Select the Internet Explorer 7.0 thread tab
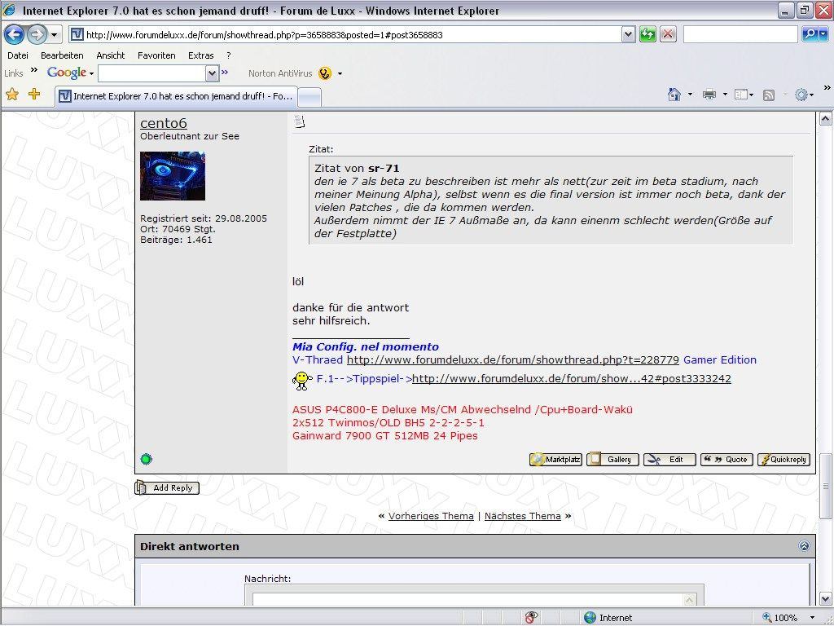The height and width of the screenshot is (626, 834). click(x=176, y=96)
